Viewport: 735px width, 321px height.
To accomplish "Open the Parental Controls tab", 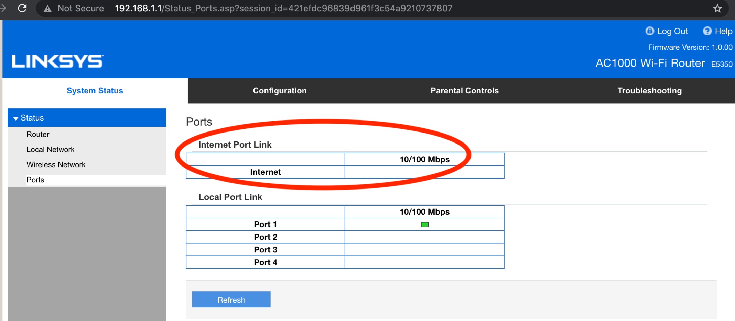I will (x=464, y=91).
